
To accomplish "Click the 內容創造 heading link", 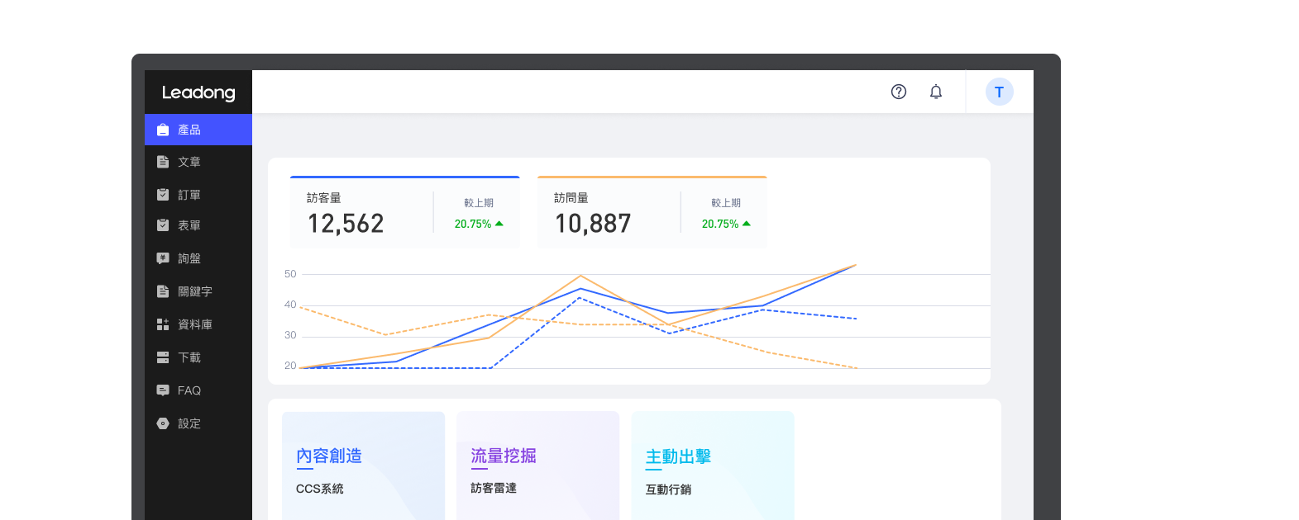I will tap(329, 456).
